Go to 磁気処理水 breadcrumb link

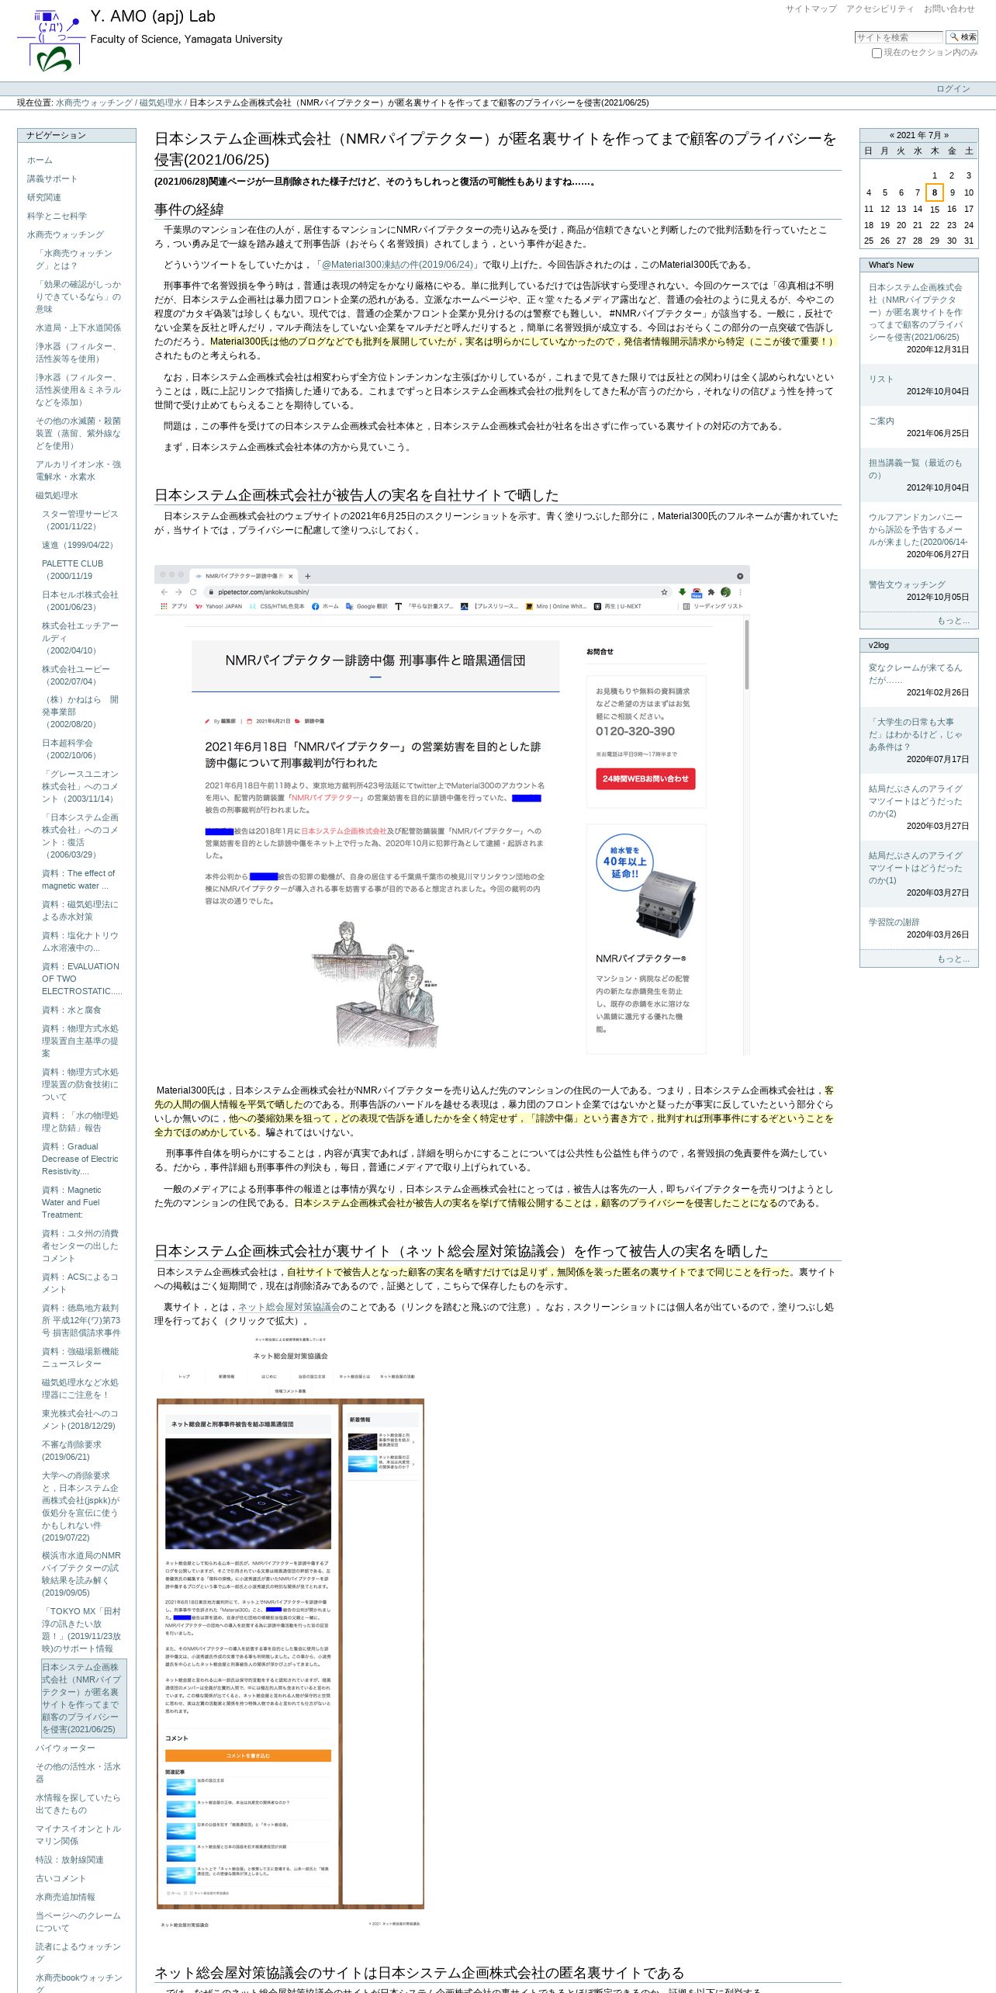tap(161, 102)
